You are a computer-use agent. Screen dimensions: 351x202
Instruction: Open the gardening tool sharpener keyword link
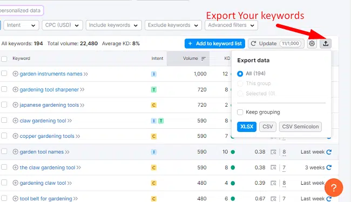pos(49,89)
